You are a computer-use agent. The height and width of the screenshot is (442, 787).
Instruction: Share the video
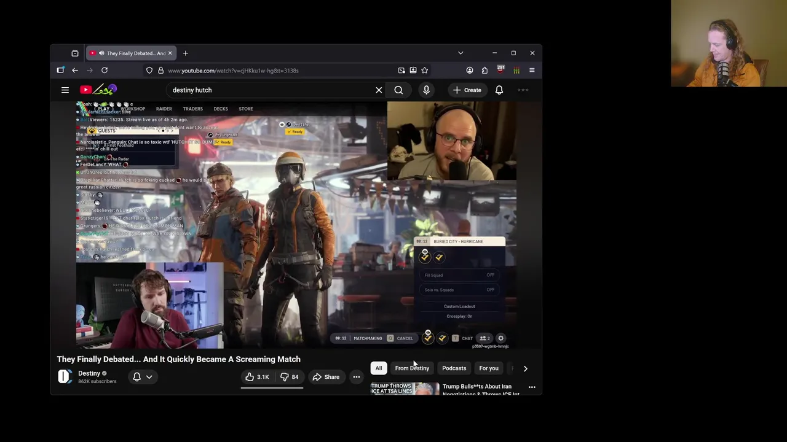click(x=326, y=377)
